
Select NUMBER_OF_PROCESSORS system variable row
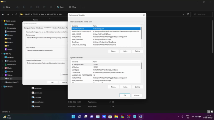pyautogui.click(x=106, y=75)
